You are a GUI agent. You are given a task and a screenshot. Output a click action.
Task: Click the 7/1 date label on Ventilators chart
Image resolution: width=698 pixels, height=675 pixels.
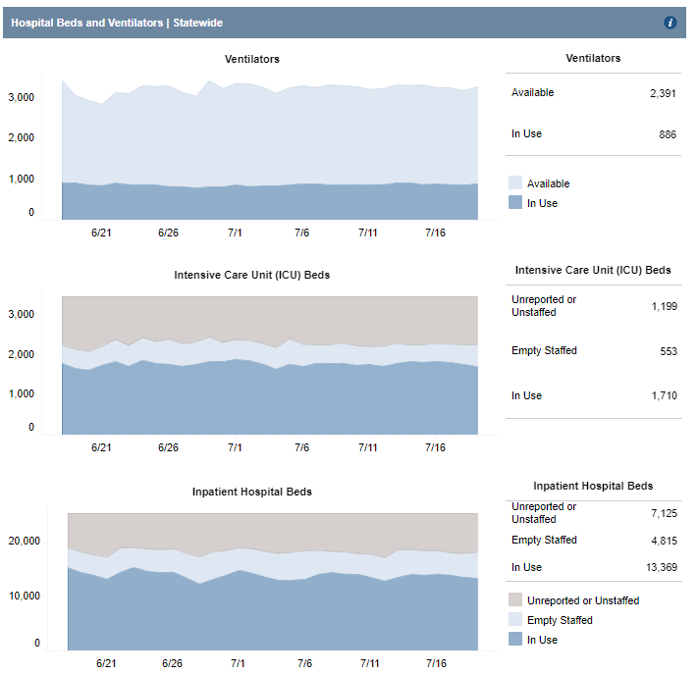[x=235, y=233]
